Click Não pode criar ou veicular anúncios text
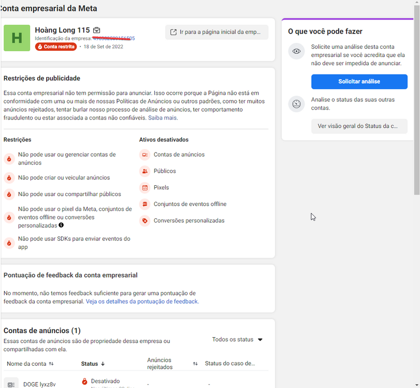Screen dimensions: 420x388 coord(64,177)
